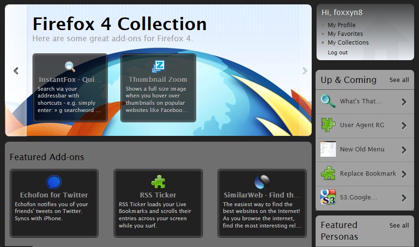Open My Profile link
The image size is (419, 247).
click(x=341, y=25)
